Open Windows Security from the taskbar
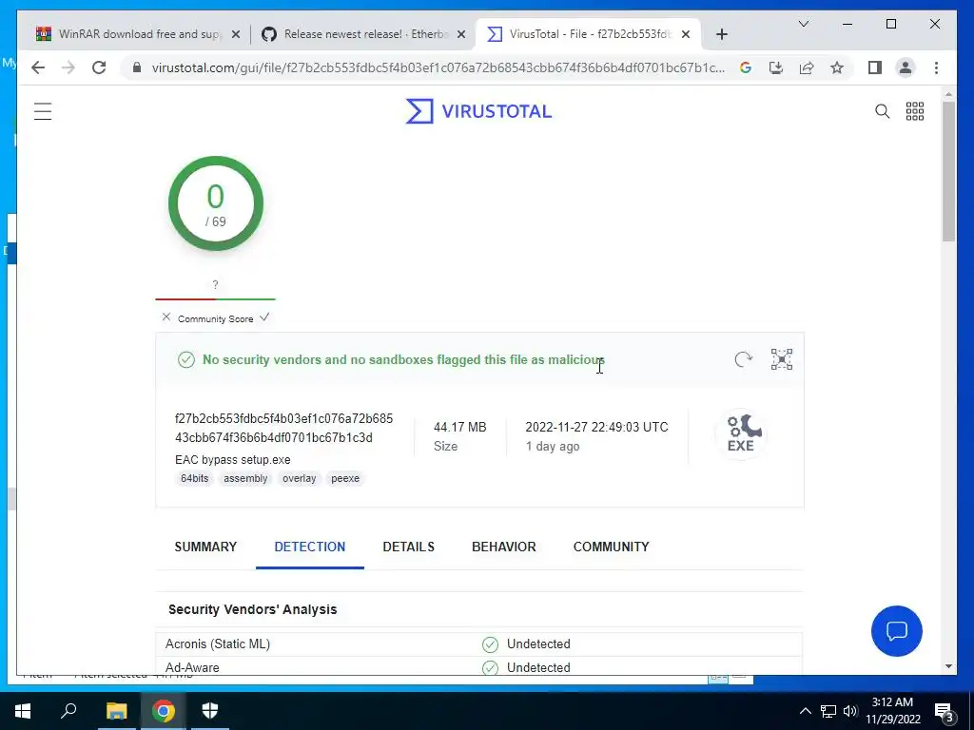 point(210,711)
